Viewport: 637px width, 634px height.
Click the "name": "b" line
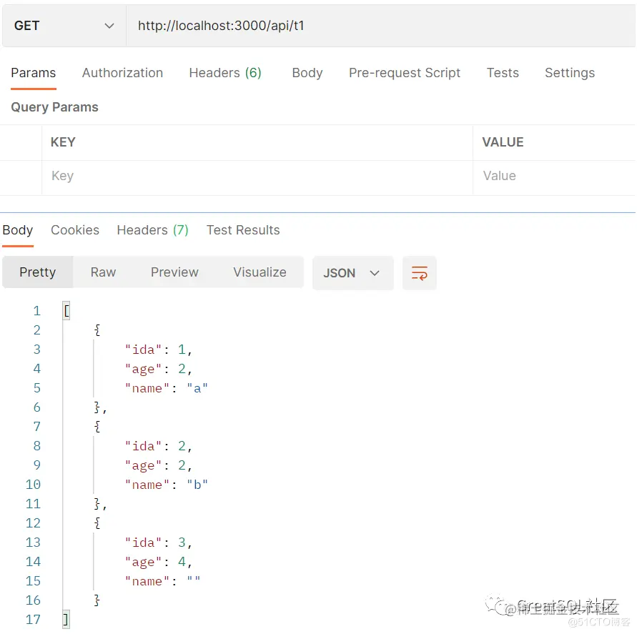pyautogui.click(x=167, y=485)
